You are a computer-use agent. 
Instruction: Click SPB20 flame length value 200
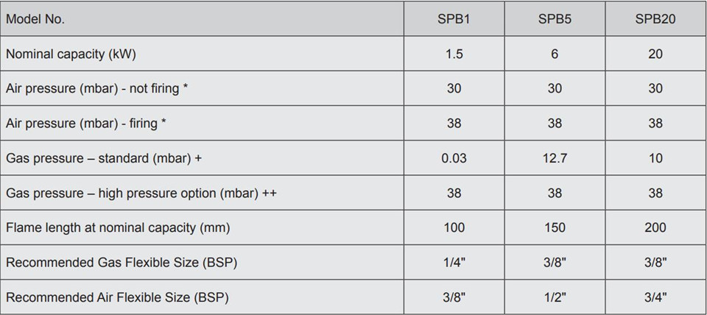pyautogui.click(x=655, y=227)
